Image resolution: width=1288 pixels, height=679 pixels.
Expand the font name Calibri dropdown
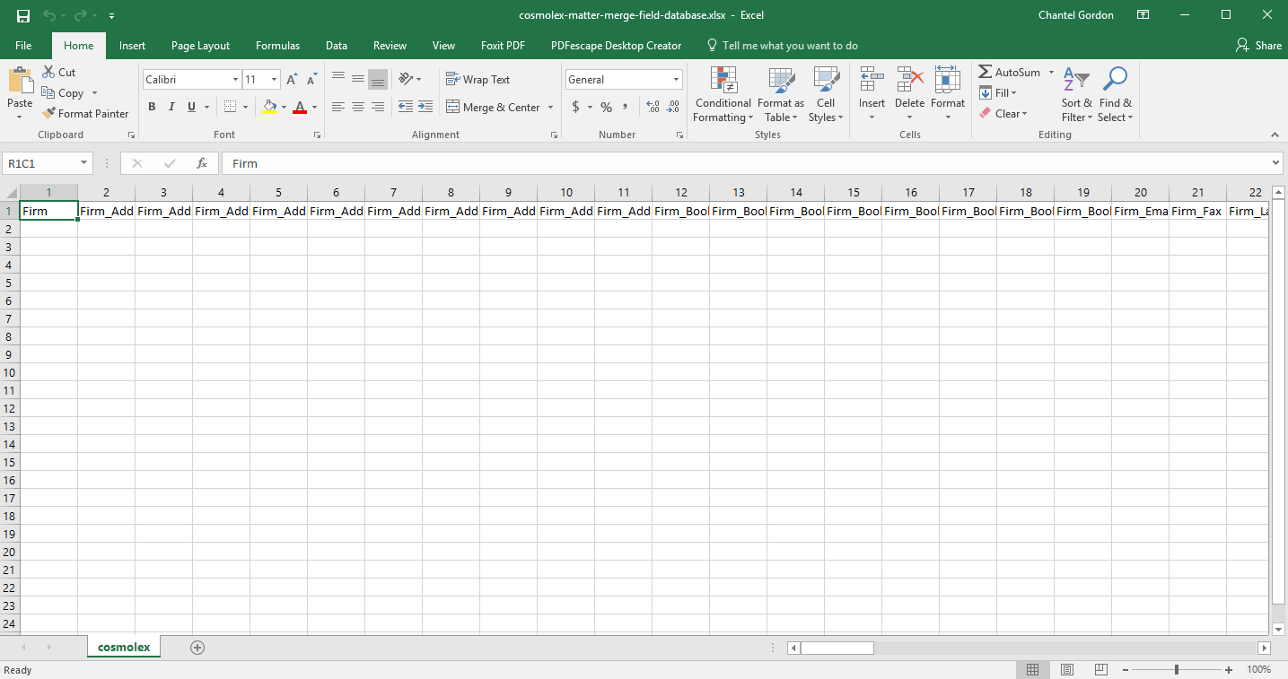pos(235,80)
